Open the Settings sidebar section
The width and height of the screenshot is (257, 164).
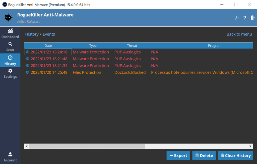[10, 73]
